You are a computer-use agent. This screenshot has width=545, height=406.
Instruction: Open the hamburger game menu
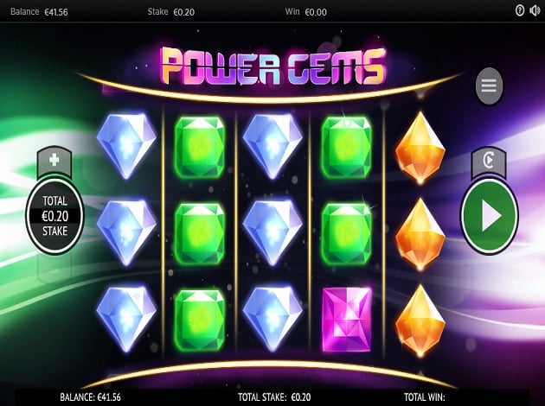[x=489, y=86]
